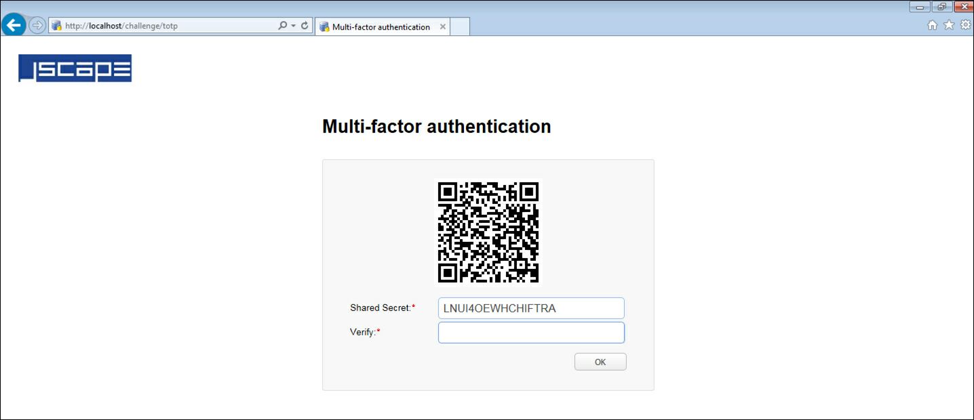
Task: Click the page icon in the address bar
Action: [x=57, y=26]
